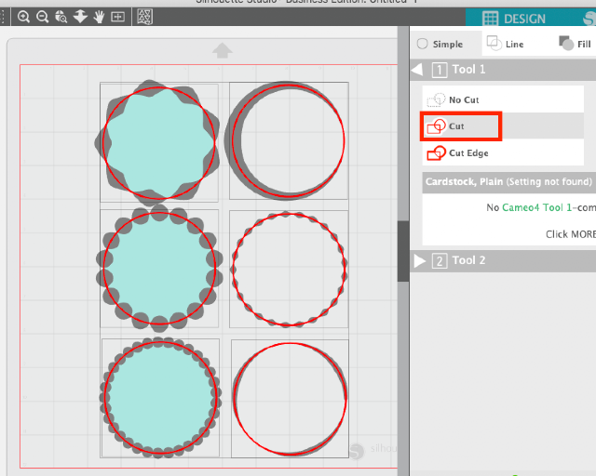Open the Fill action tab

point(575,44)
